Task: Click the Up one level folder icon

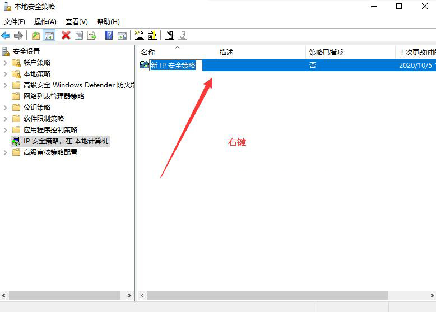Action: point(36,35)
